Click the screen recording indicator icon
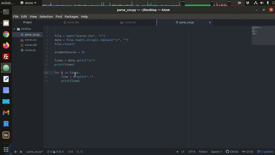275x155 pixels. [x=239, y=3]
